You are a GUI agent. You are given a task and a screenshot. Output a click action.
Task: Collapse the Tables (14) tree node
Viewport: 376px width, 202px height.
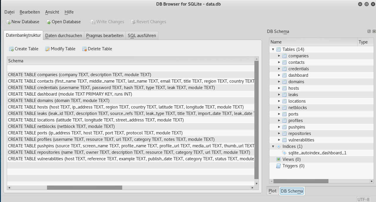[x=273, y=49]
